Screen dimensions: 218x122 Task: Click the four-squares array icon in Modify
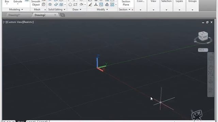point(112,4)
